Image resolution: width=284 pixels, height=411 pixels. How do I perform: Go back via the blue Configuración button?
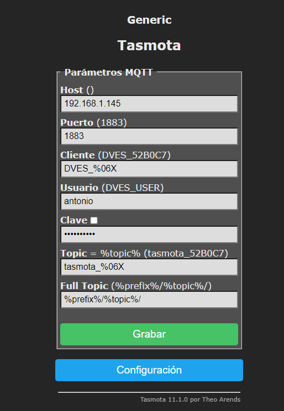149,370
